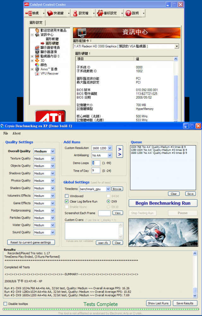Viewport: 202px width, 316px height.
Task: Open the AntiAliasing dropdown
Action: click(110, 155)
